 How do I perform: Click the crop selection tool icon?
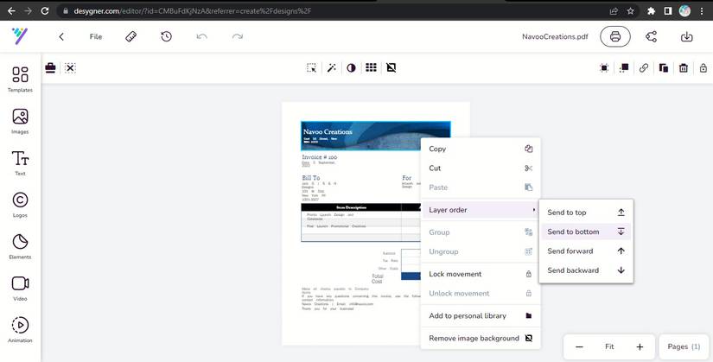311,67
